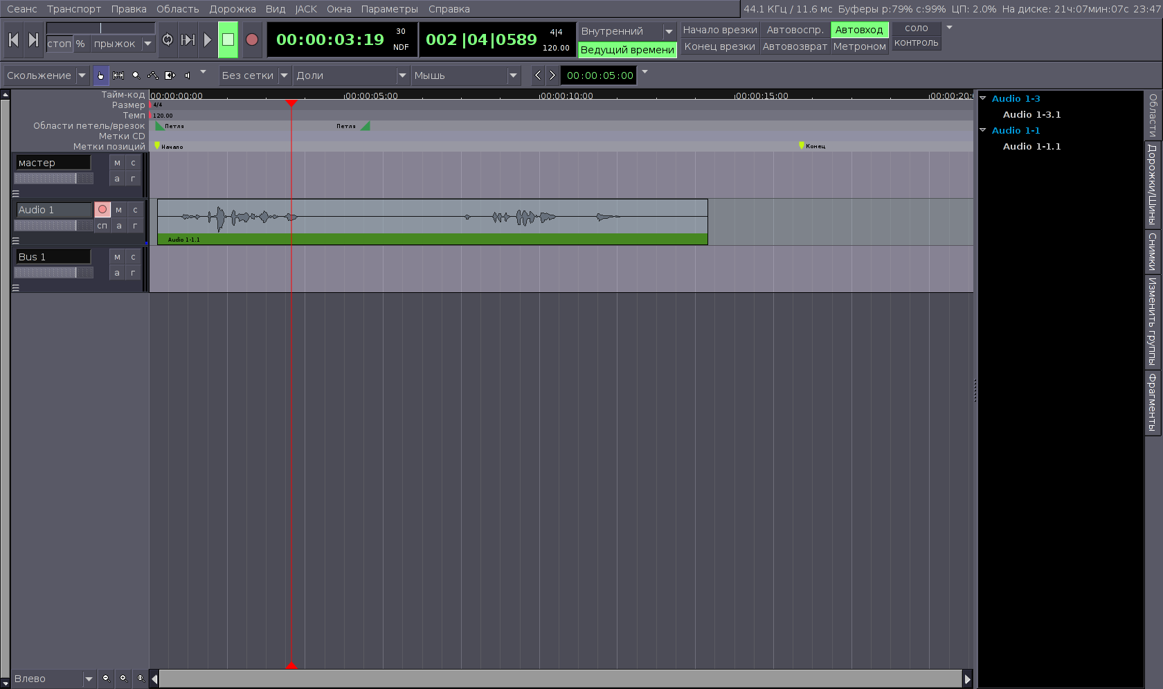Adjust the Audio 1 gain fader
Image resolution: width=1163 pixels, height=689 pixels.
coord(54,226)
